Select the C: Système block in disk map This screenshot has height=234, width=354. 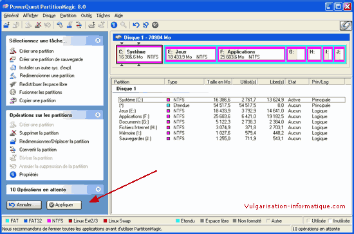139,54
